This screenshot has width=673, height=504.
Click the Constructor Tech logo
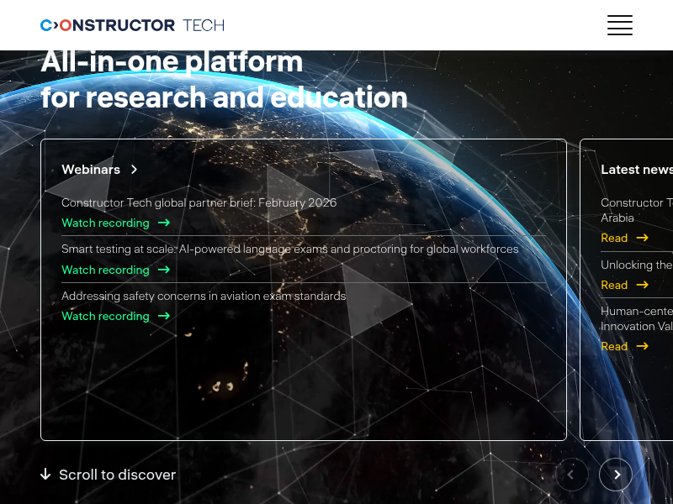(132, 25)
